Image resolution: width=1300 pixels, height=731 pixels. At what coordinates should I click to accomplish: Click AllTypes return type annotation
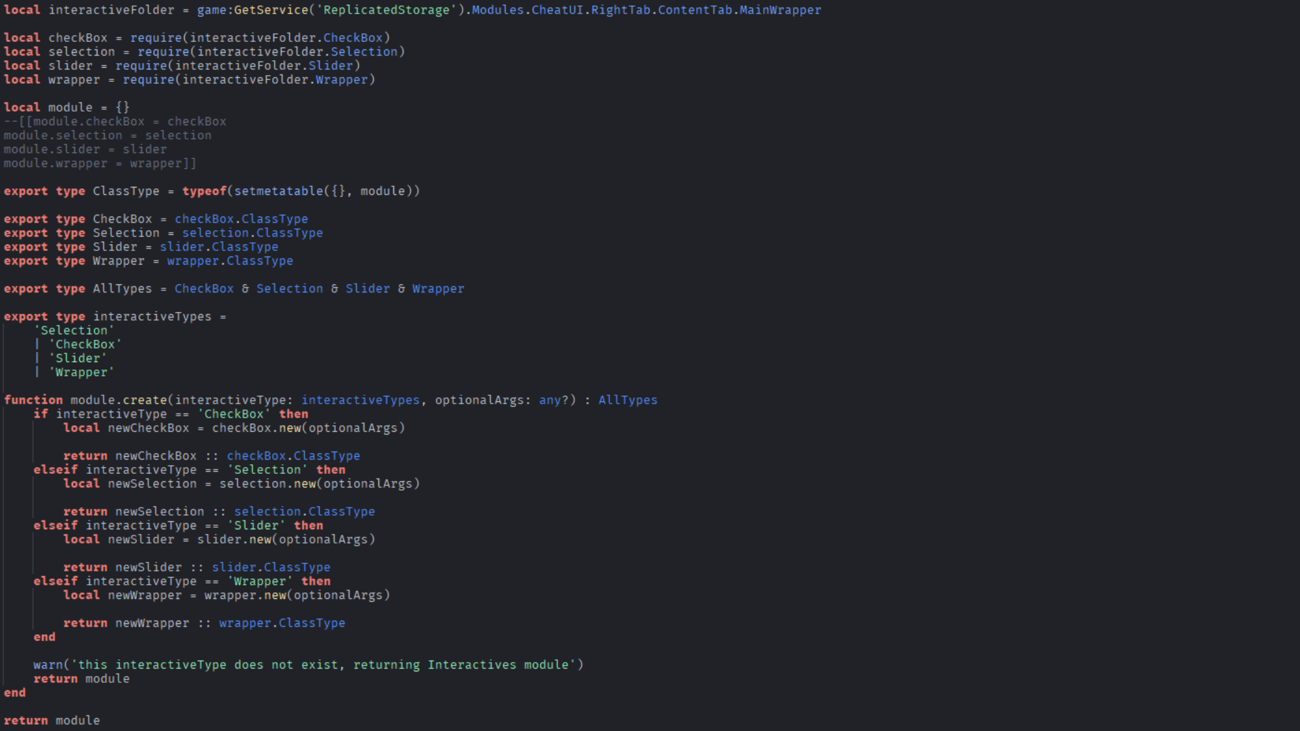coord(628,401)
